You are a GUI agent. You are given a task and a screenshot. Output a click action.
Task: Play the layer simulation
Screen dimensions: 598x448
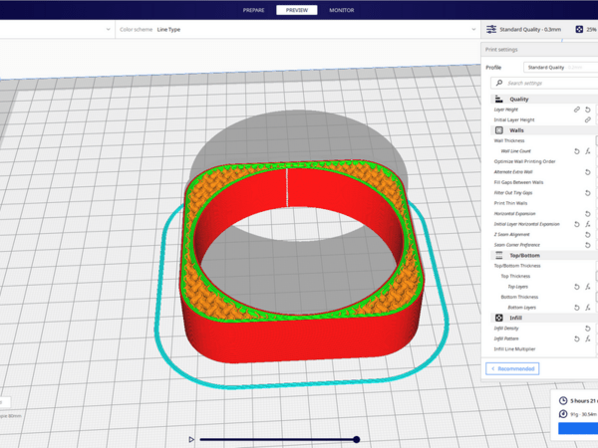191,439
